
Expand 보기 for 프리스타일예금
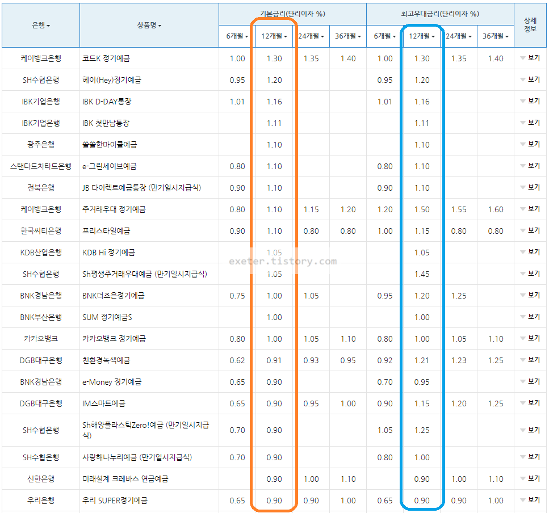point(530,230)
